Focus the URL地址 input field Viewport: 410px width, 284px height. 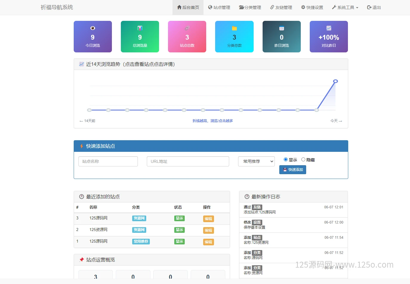(188, 161)
